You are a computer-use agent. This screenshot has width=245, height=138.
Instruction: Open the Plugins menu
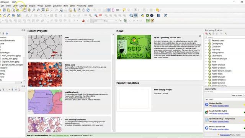(x=32, y=6)
